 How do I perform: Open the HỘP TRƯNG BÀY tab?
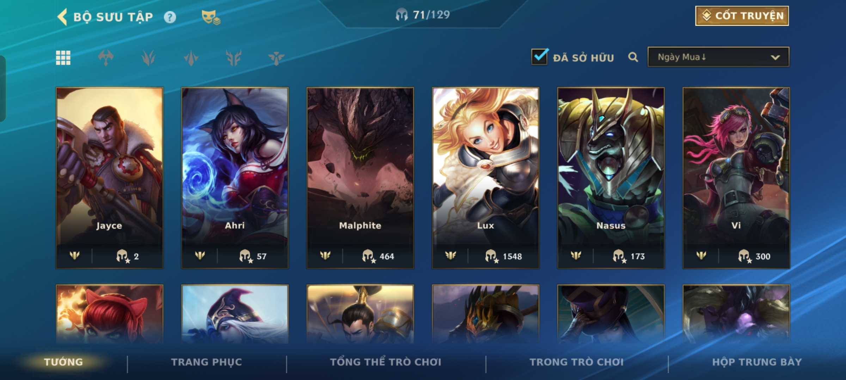point(757,362)
